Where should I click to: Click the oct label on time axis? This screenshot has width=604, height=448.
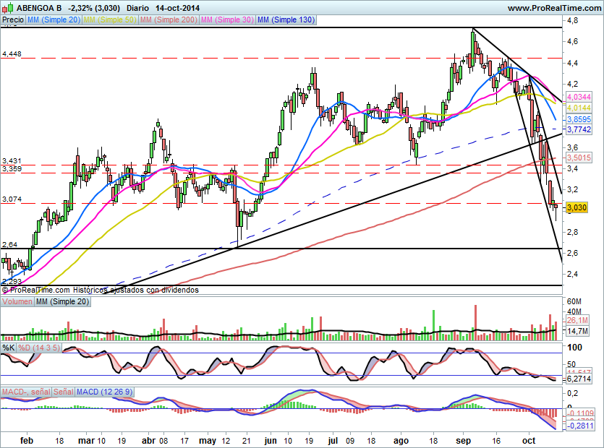529,441
